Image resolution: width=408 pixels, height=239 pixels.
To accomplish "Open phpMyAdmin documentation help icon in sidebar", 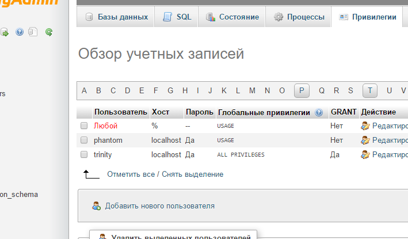I will (x=20, y=32).
